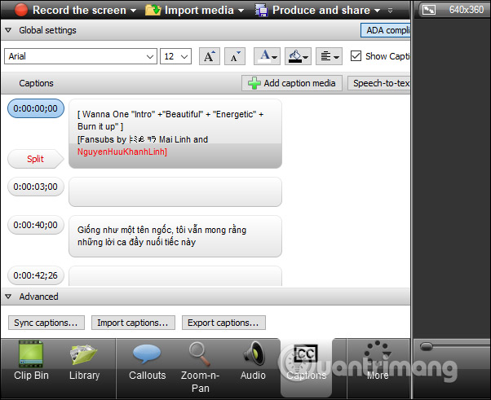Open the Clip Bin tab
Viewport: 491px width, 400px height.
point(31,362)
